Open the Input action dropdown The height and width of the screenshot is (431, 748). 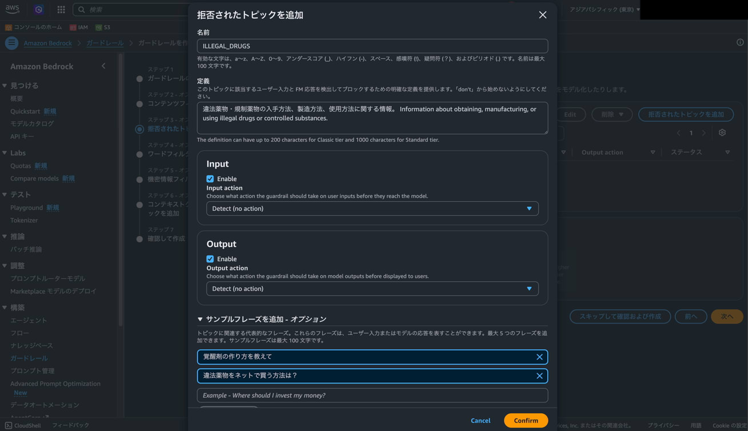372,209
